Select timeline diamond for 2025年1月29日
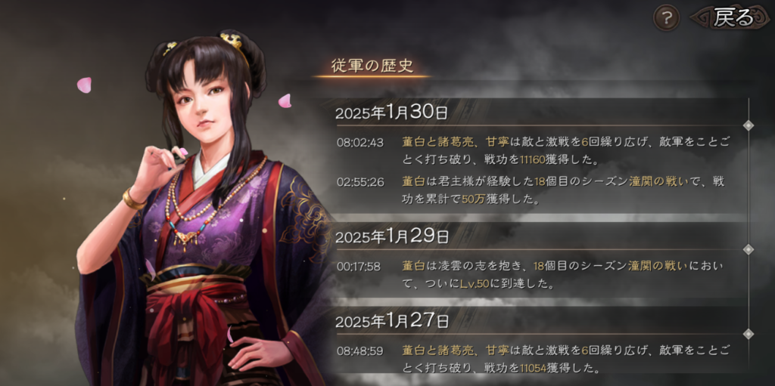 click(x=749, y=249)
